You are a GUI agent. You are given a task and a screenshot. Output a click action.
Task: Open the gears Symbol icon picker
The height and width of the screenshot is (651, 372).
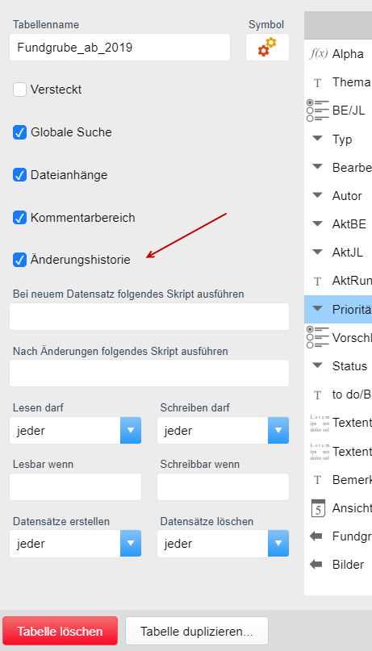point(267,48)
